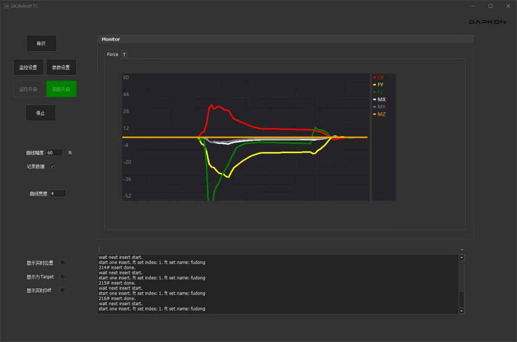
Task: Click the Monitor panel header
Action: (x=285, y=39)
